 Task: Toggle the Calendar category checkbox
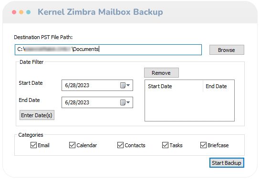[x=72, y=145]
